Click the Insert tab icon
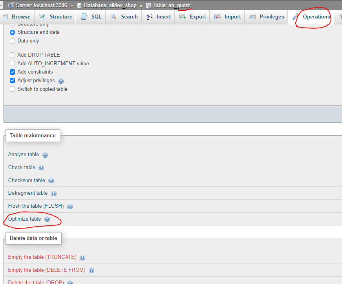This screenshot has height=284, width=342. click(x=150, y=17)
